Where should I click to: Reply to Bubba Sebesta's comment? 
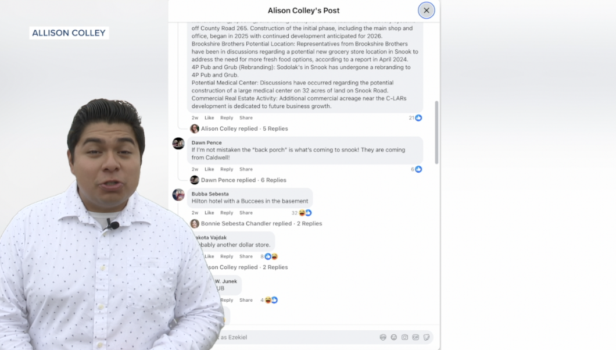click(x=227, y=213)
